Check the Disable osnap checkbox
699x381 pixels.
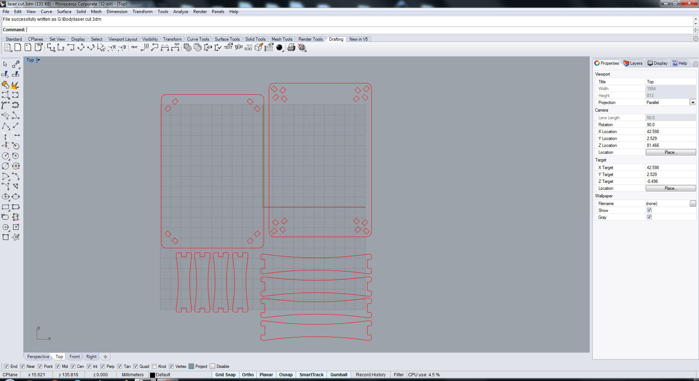coord(213,366)
